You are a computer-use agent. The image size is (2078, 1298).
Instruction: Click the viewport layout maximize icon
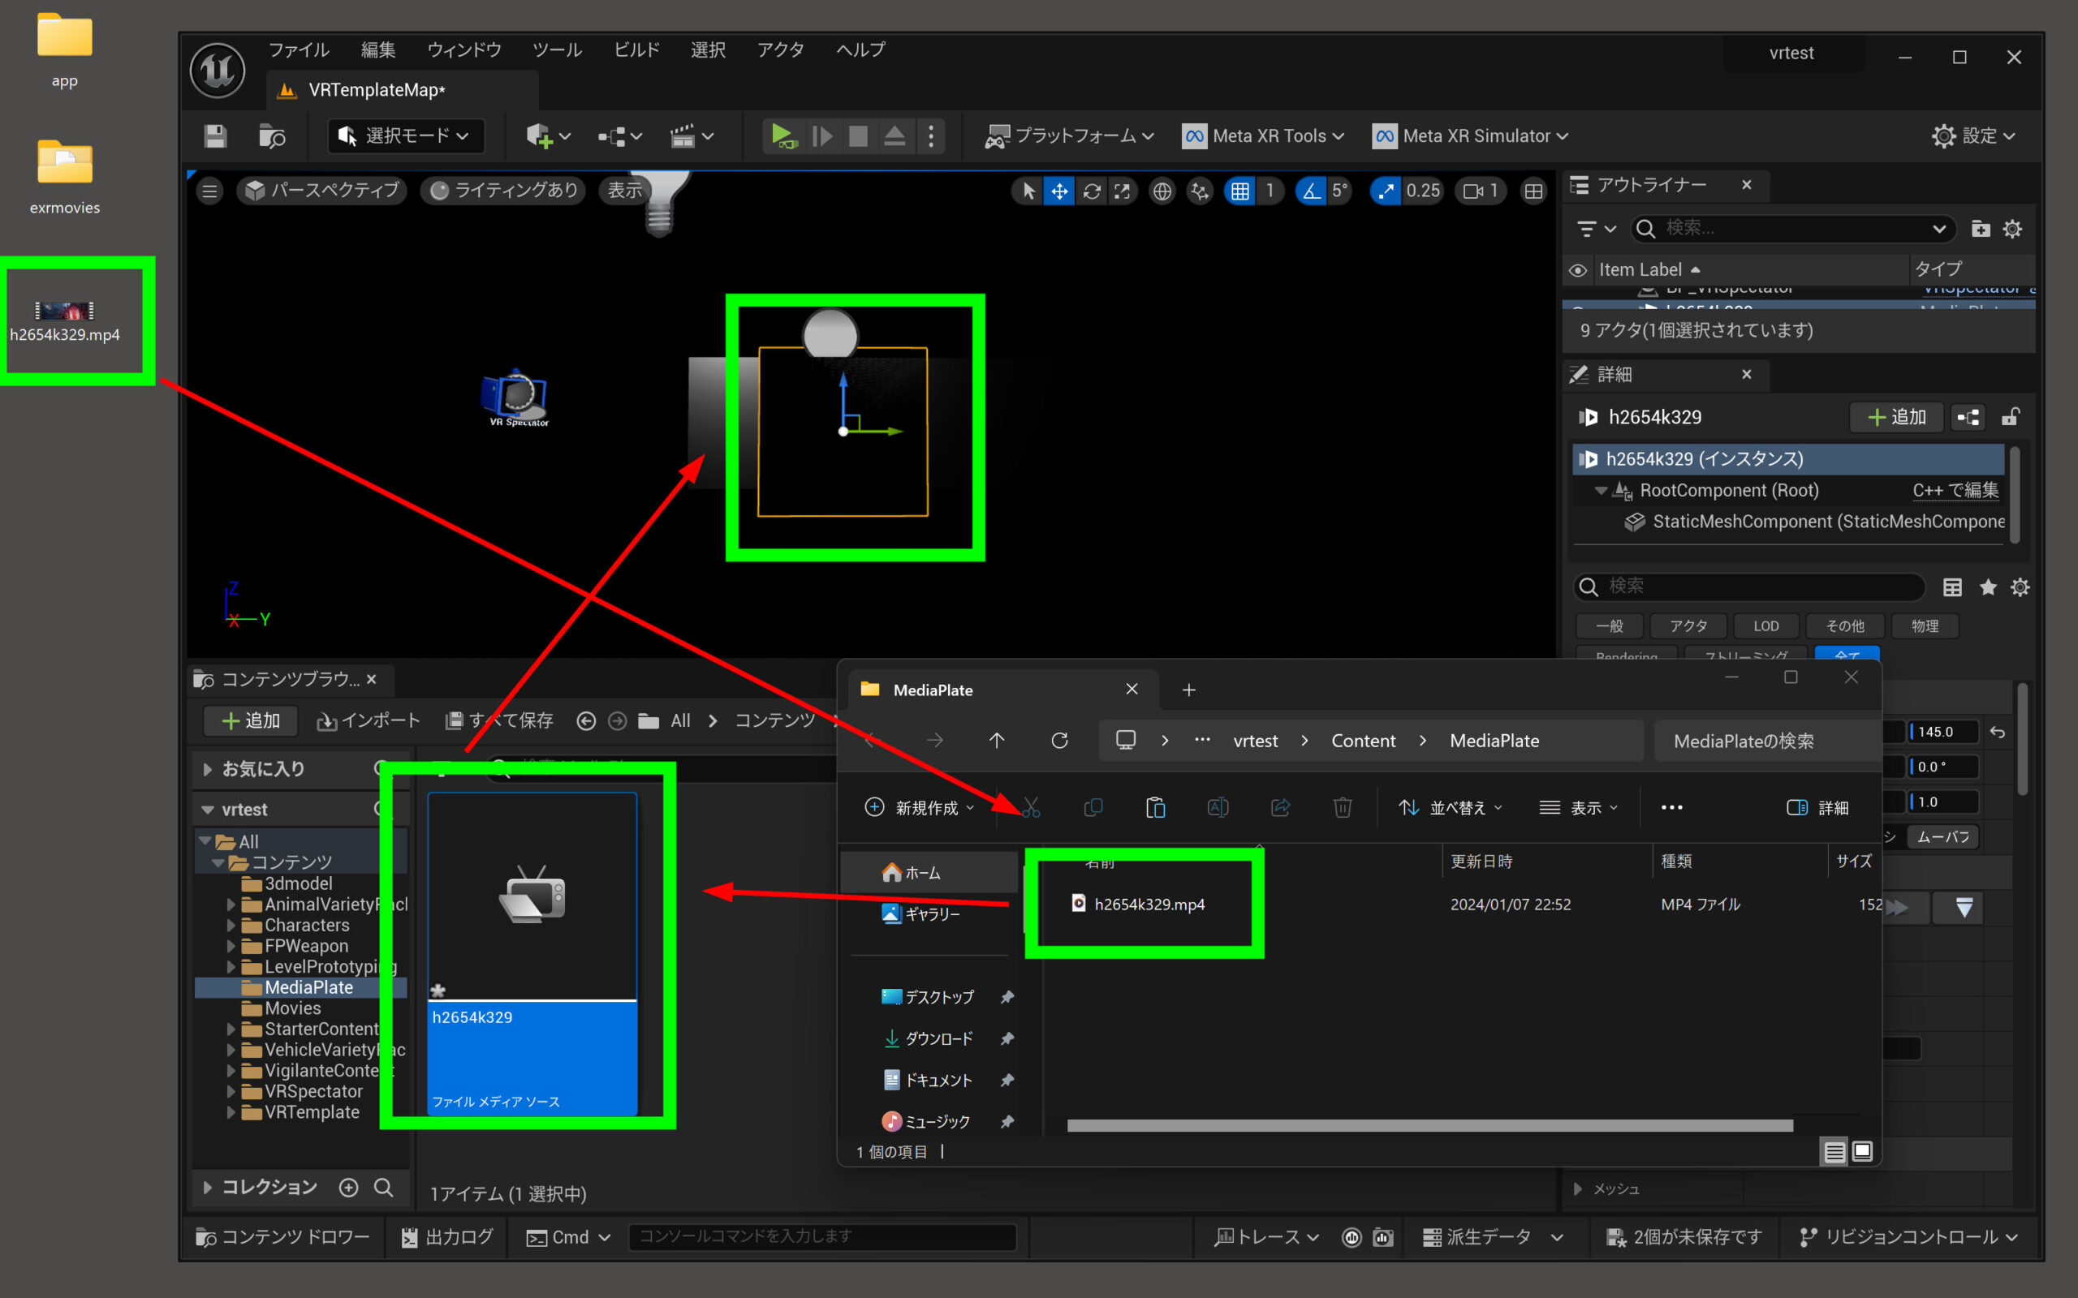(x=1533, y=191)
